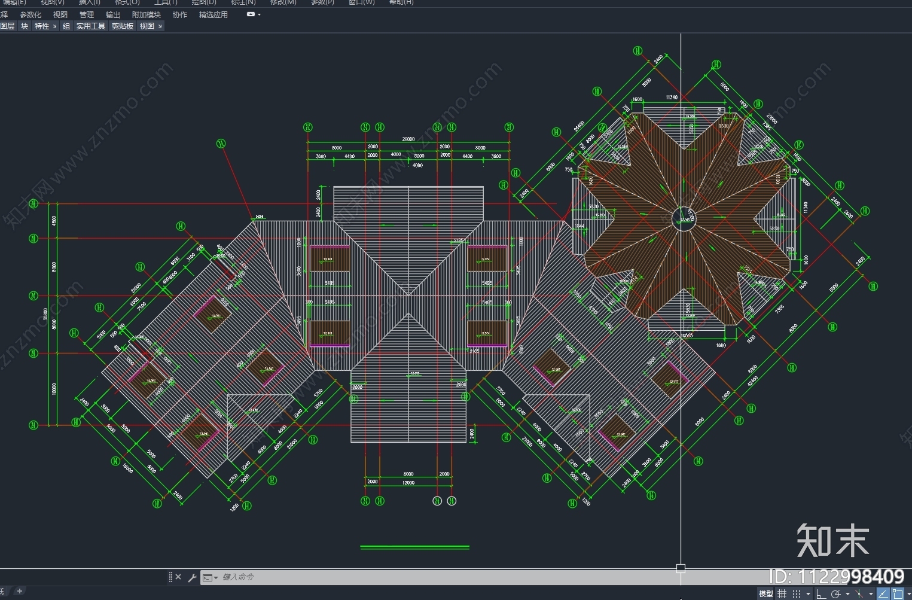Toggle object snap tracking in status bar

[x=883, y=593]
